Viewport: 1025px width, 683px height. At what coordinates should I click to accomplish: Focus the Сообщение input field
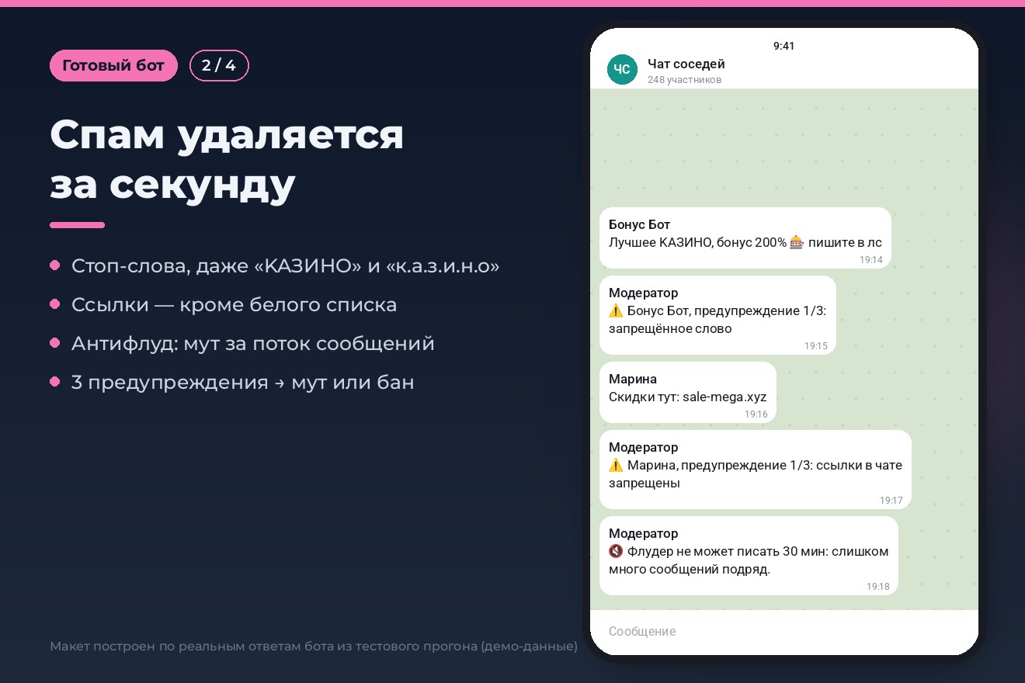coord(784,632)
